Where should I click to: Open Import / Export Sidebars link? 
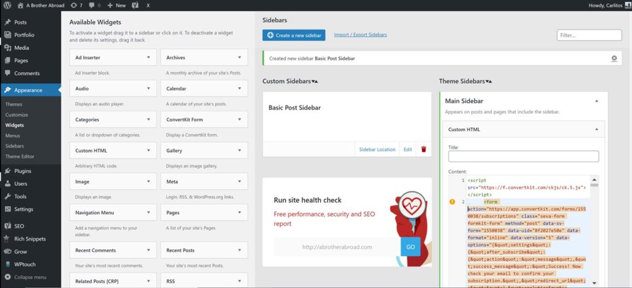[360, 35]
